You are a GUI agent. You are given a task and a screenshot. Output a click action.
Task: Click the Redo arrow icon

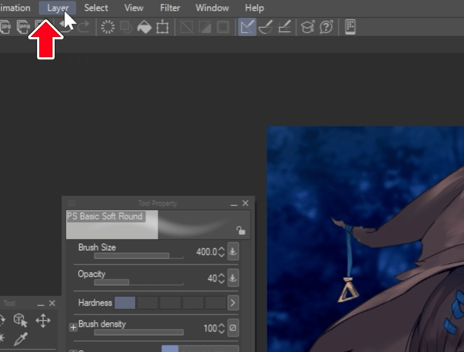(x=83, y=27)
